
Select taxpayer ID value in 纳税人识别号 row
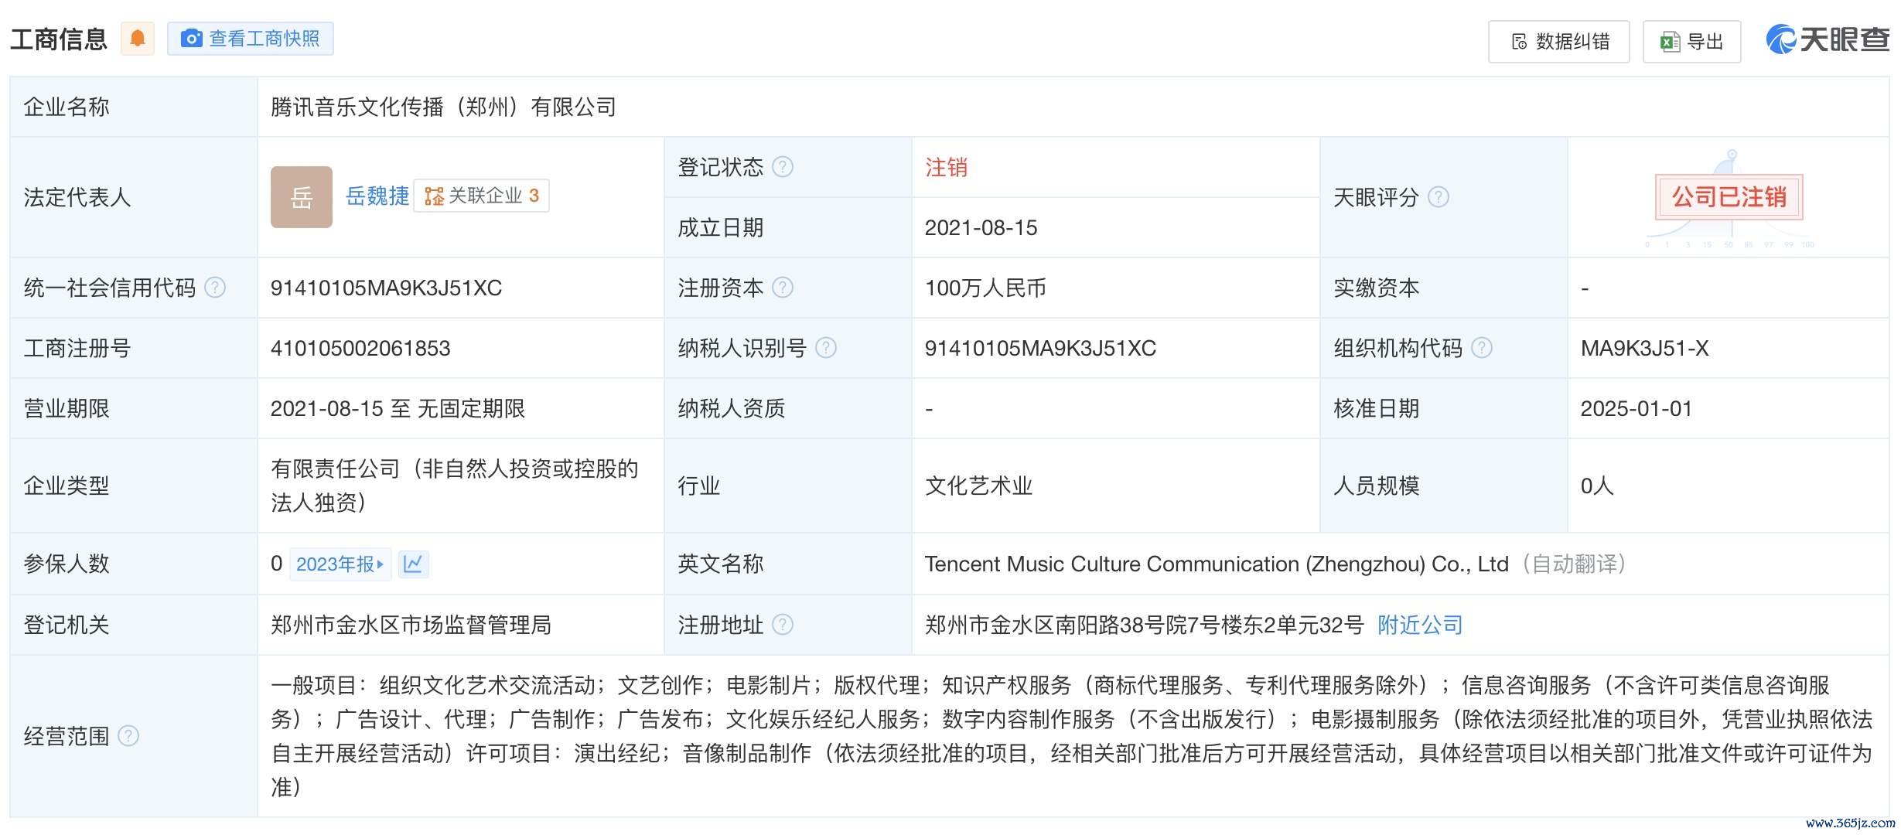coord(1040,348)
